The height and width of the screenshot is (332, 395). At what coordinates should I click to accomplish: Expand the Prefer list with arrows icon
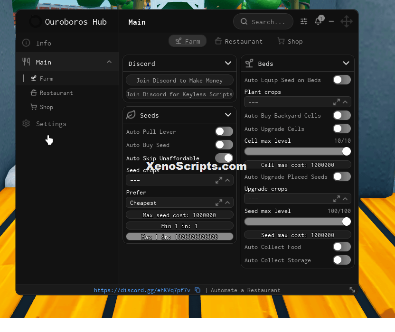[219, 203]
